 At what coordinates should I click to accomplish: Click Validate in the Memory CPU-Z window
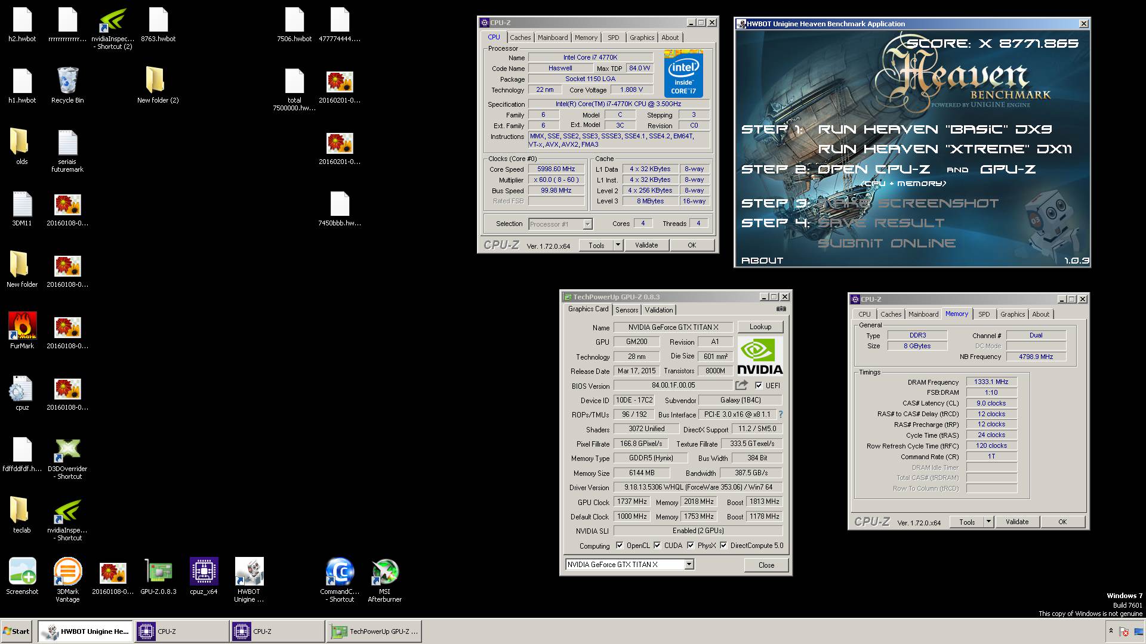pos(1017,522)
